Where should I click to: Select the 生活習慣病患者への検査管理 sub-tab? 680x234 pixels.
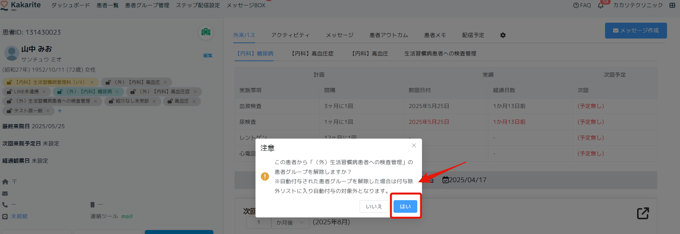(x=440, y=54)
